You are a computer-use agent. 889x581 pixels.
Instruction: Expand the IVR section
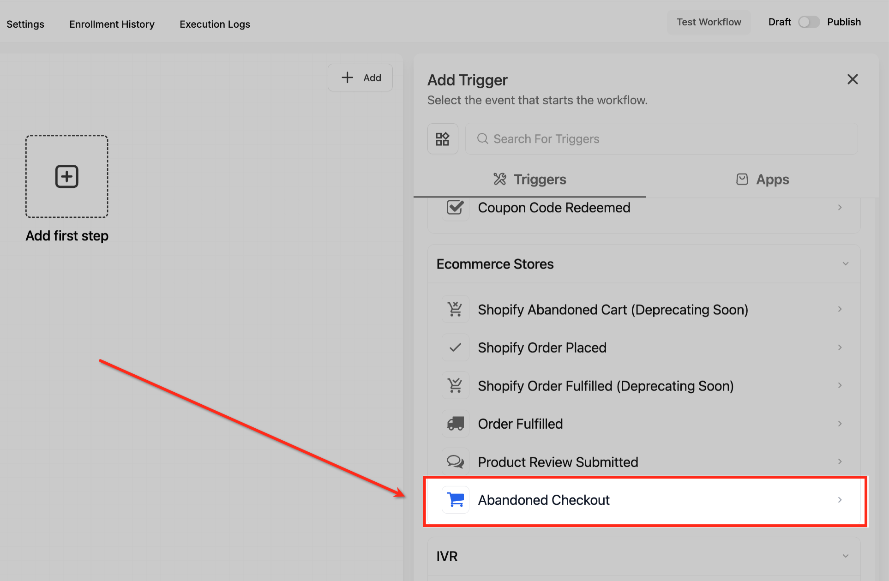[x=845, y=556]
